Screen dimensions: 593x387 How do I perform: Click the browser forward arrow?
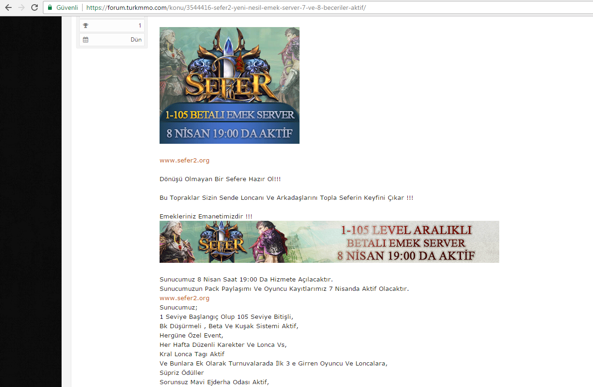pos(21,7)
